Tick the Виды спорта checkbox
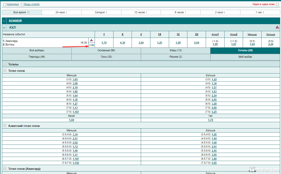281x174 pixels. pyautogui.click(x=22, y=4)
